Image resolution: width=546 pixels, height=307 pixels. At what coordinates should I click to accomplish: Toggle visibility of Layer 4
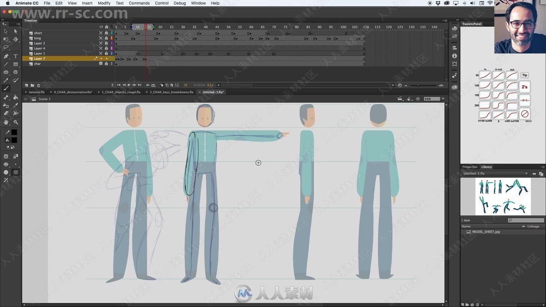(x=101, y=48)
